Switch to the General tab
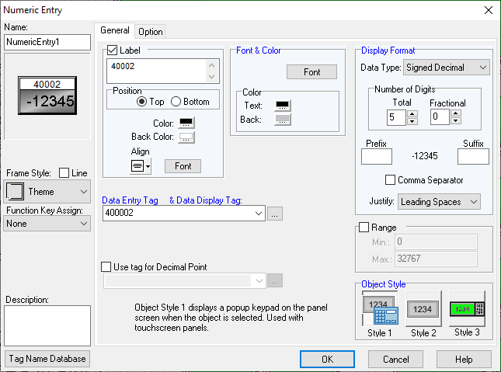This screenshot has width=501, height=372. 115,30
